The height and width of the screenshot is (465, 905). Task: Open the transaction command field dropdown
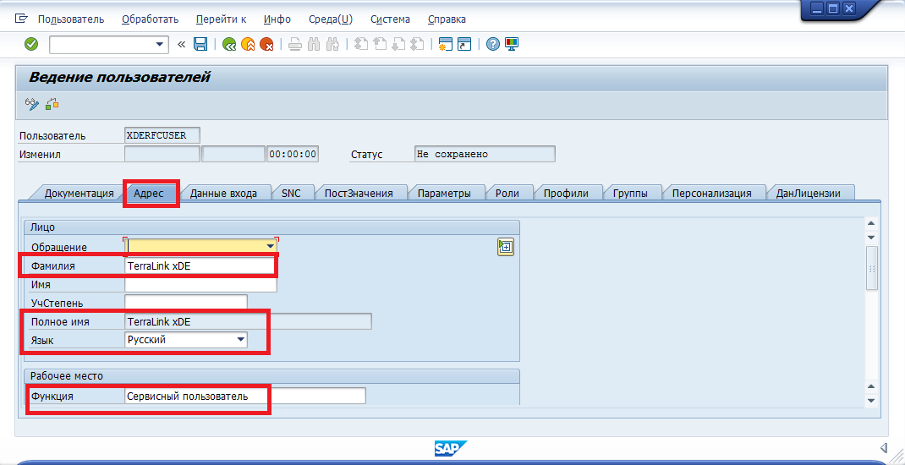coord(159,44)
